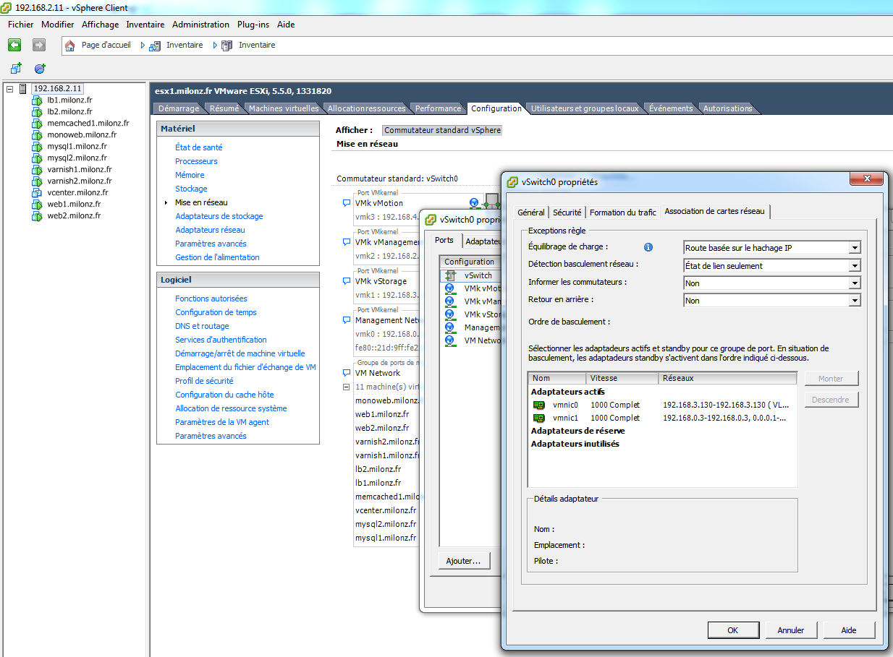Screen dimensions: 893x657
Task: Open the Équilibrage de charge dropdown
Action: click(855, 248)
